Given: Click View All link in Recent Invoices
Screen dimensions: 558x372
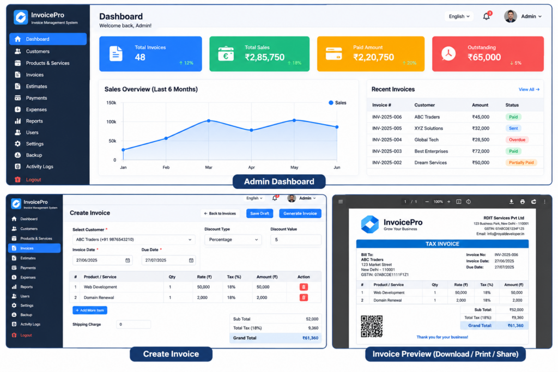Looking at the screenshot, I should (x=529, y=89).
